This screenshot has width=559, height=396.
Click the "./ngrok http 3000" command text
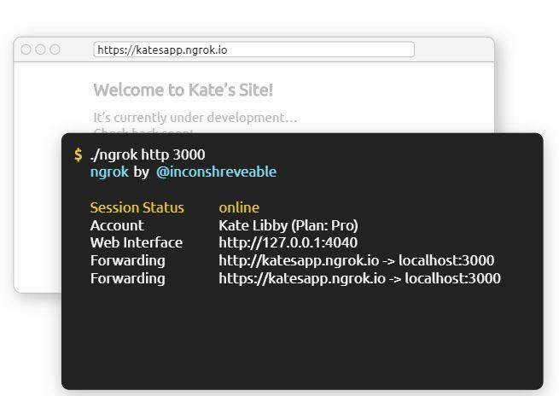(148, 154)
